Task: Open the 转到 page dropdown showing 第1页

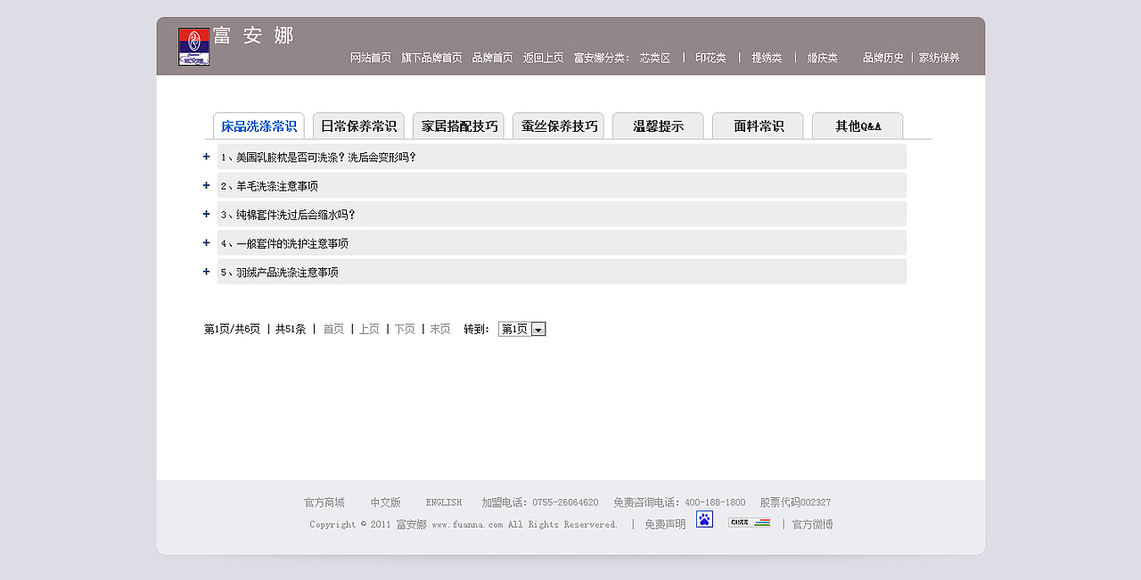Action: coord(522,329)
